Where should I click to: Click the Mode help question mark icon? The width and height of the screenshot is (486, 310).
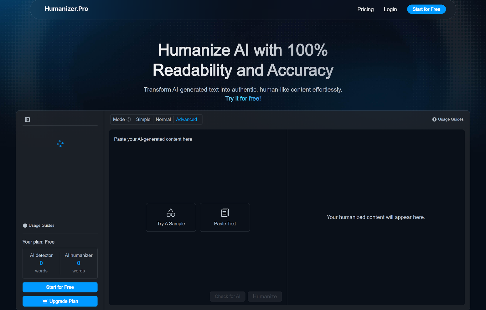point(129,119)
